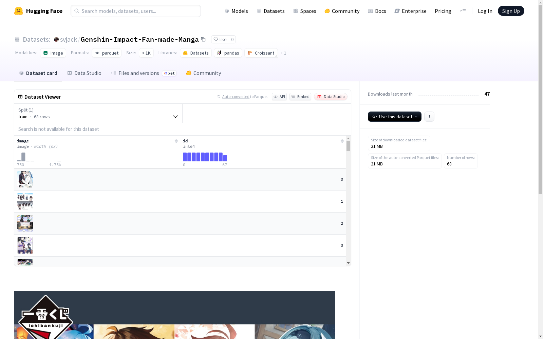Select the Dataset card tab

(x=38, y=73)
